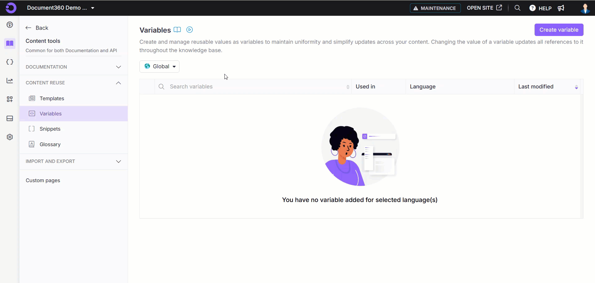Viewport: 595px width, 283px height.
Task: Open the Global language dropdown
Action: pos(159,66)
